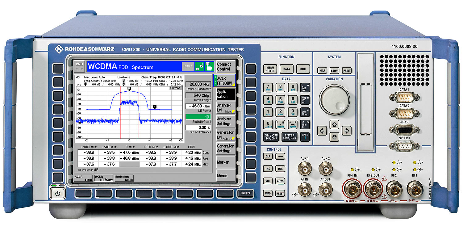Switch to the bottom ACLR FFT/OBW tab
This screenshot has height=247, width=463.
point(104,178)
